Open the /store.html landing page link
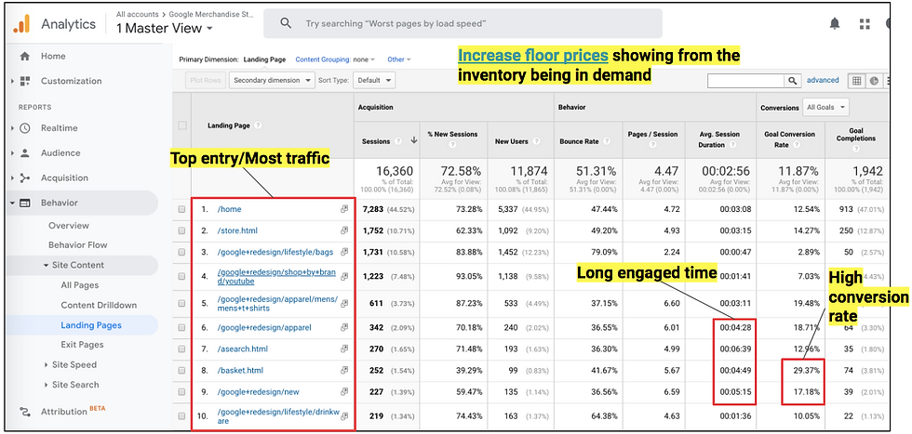The height and width of the screenshot is (434, 912). coord(237,230)
